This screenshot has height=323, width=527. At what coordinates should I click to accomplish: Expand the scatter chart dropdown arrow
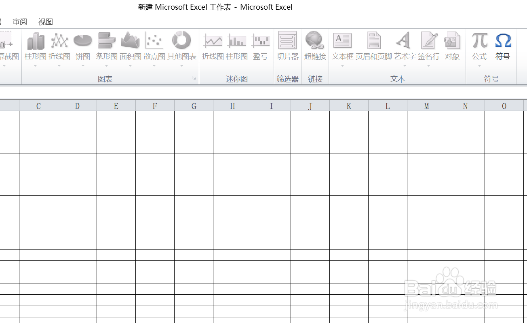[x=154, y=66]
